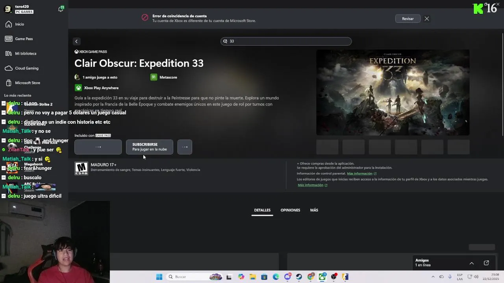Open Xbox app taskbar icon
This screenshot has width=504, height=283.
point(322,277)
